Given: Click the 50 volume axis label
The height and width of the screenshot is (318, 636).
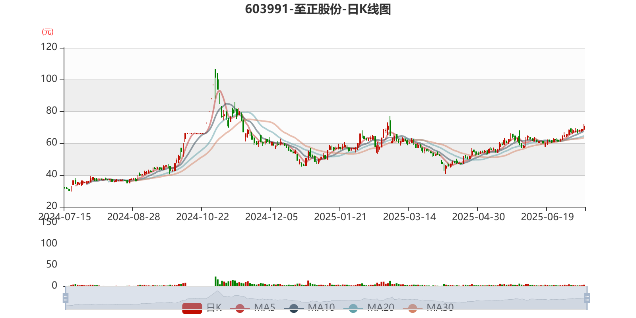Looking at the screenshot, I should pyautogui.click(x=52, y=264).
